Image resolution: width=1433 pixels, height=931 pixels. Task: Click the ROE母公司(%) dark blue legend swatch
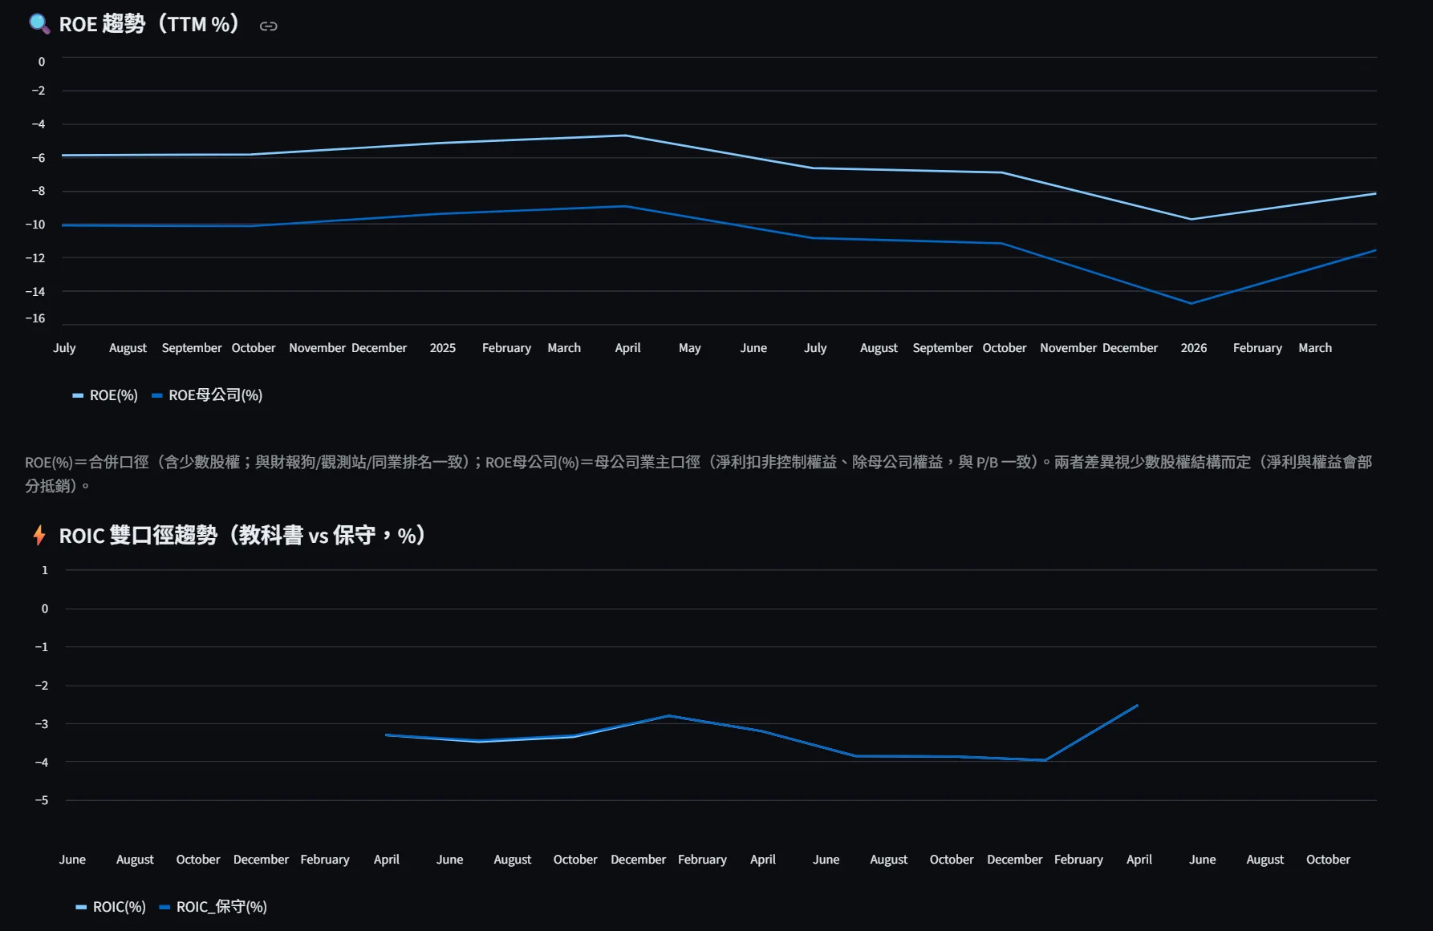click(157, 395)
